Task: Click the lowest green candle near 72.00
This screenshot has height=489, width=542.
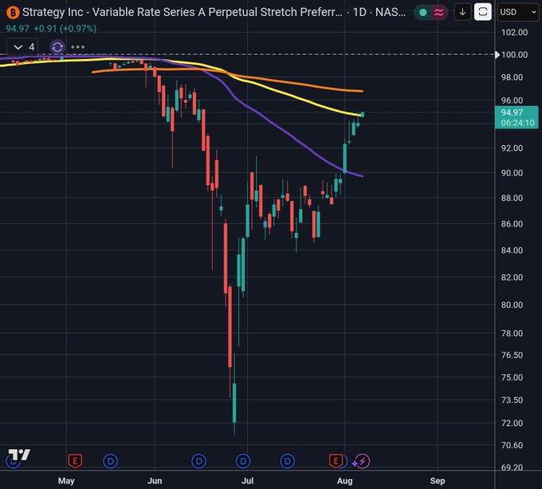Action: pyautogui.click(x=234, y=403)
